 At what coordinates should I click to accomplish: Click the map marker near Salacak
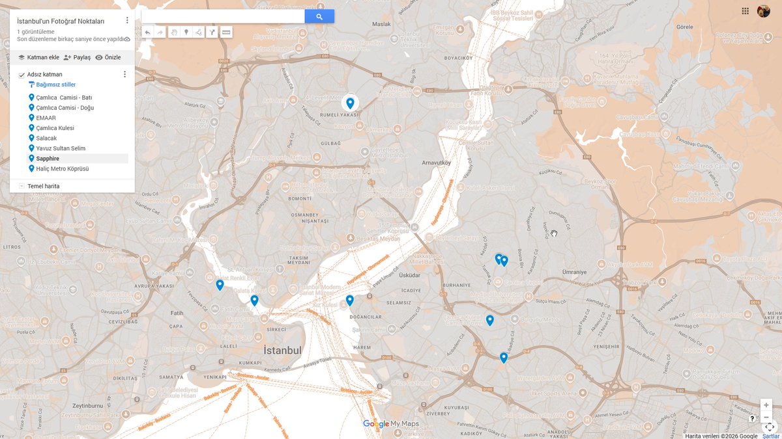click(349, 300)
